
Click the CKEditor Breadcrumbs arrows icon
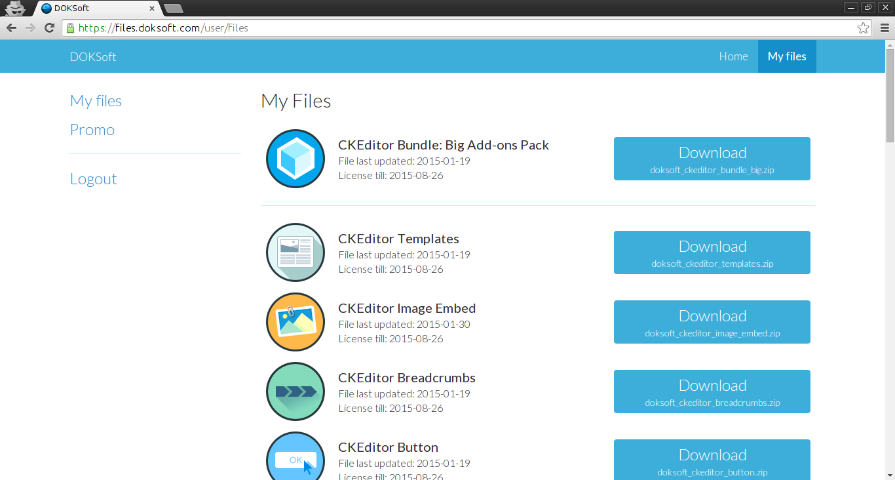pos(295,391)
